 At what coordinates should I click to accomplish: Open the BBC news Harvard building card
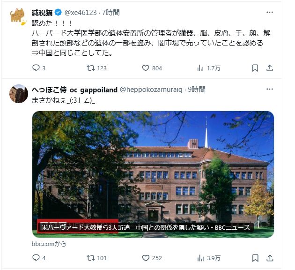[x=153, y=174]
